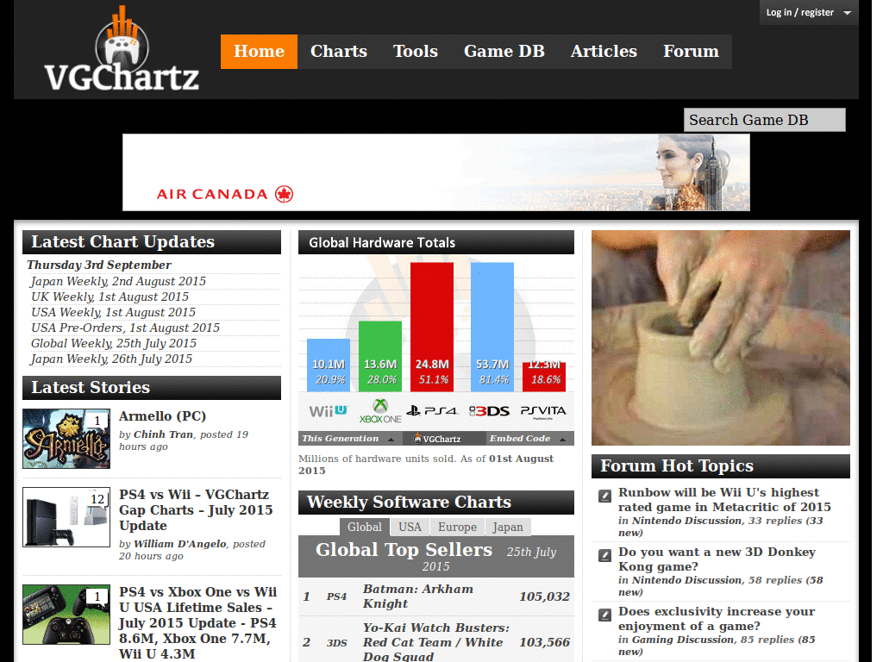This screenshot has width=883, height=662.
Task: Open the Game DB menu
Action: (x=504, y=52)
